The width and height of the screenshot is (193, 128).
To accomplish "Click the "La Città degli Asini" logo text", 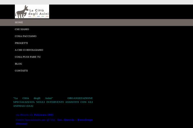I will 39,10.
